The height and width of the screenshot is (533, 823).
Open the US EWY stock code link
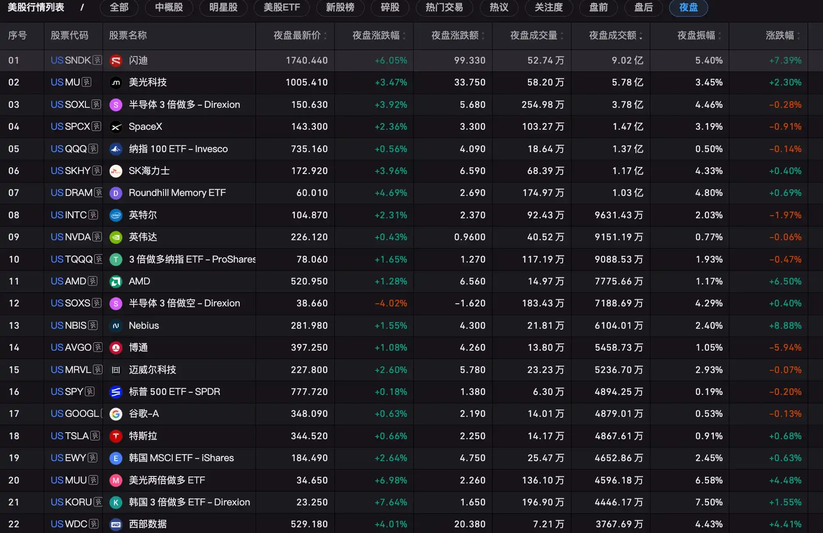pos(68,458)
